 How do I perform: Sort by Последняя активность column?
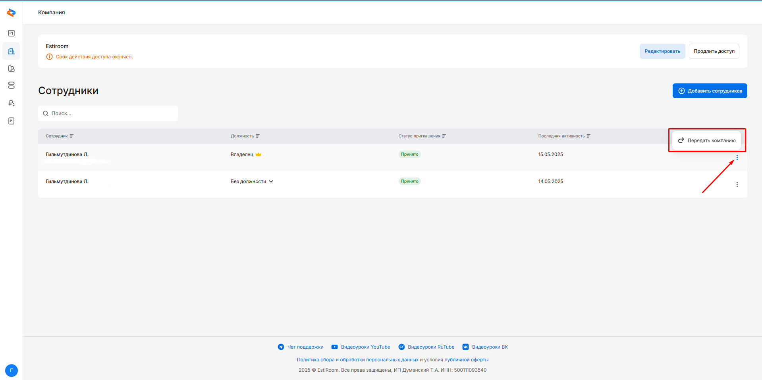[588, 136]
